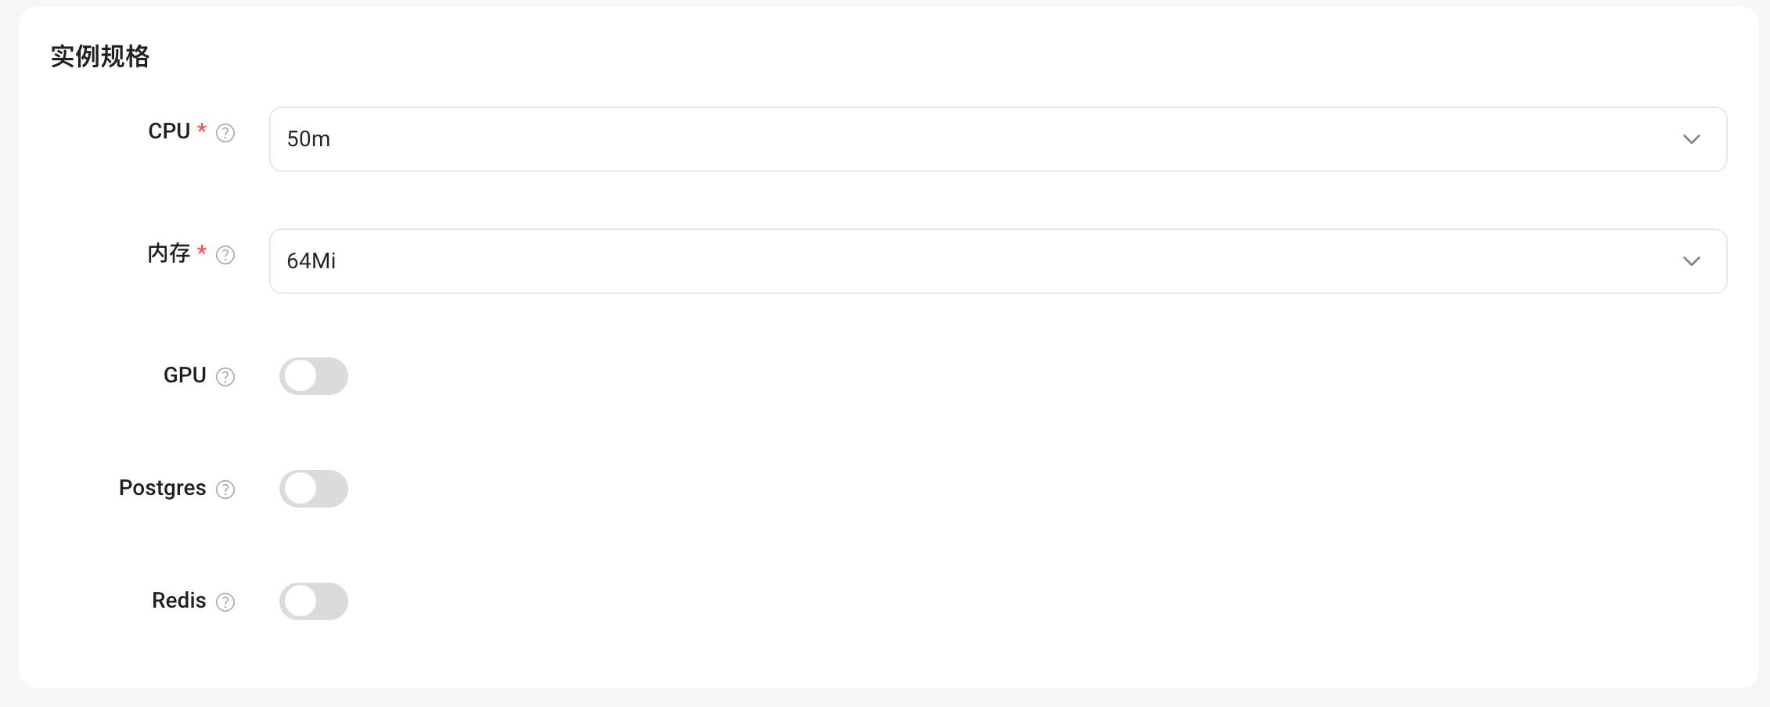
Task: Expand the CPU dropdown chevron arrow
Action: click(x=1692, y=139)
